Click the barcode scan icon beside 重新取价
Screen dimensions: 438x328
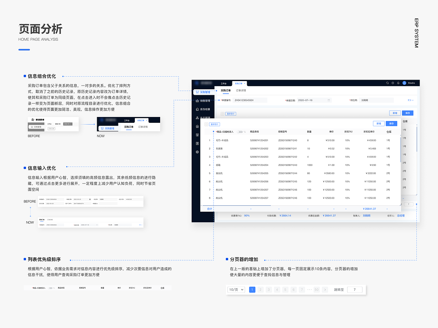(206, 124)
